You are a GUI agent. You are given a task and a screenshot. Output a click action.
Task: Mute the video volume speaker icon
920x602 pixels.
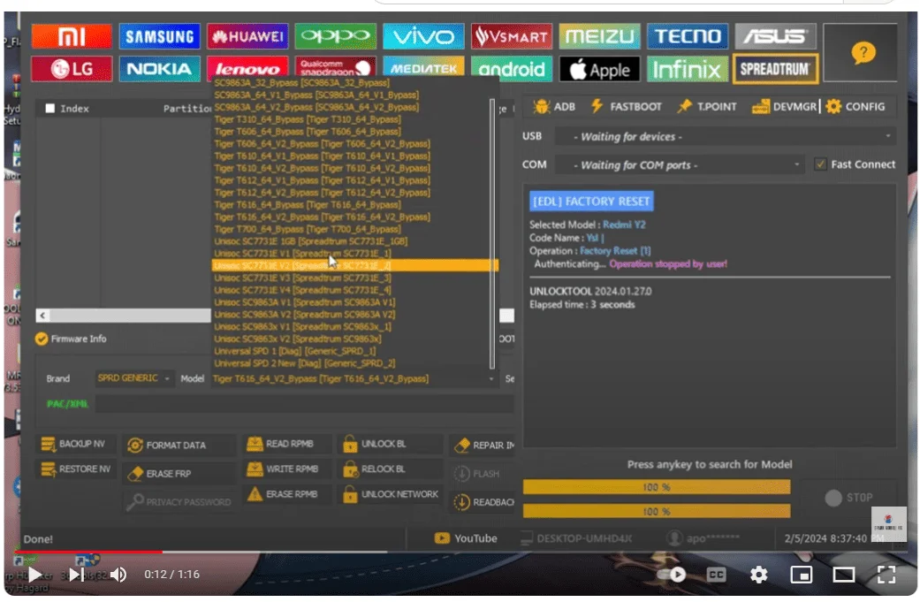[x=118, y=575]
